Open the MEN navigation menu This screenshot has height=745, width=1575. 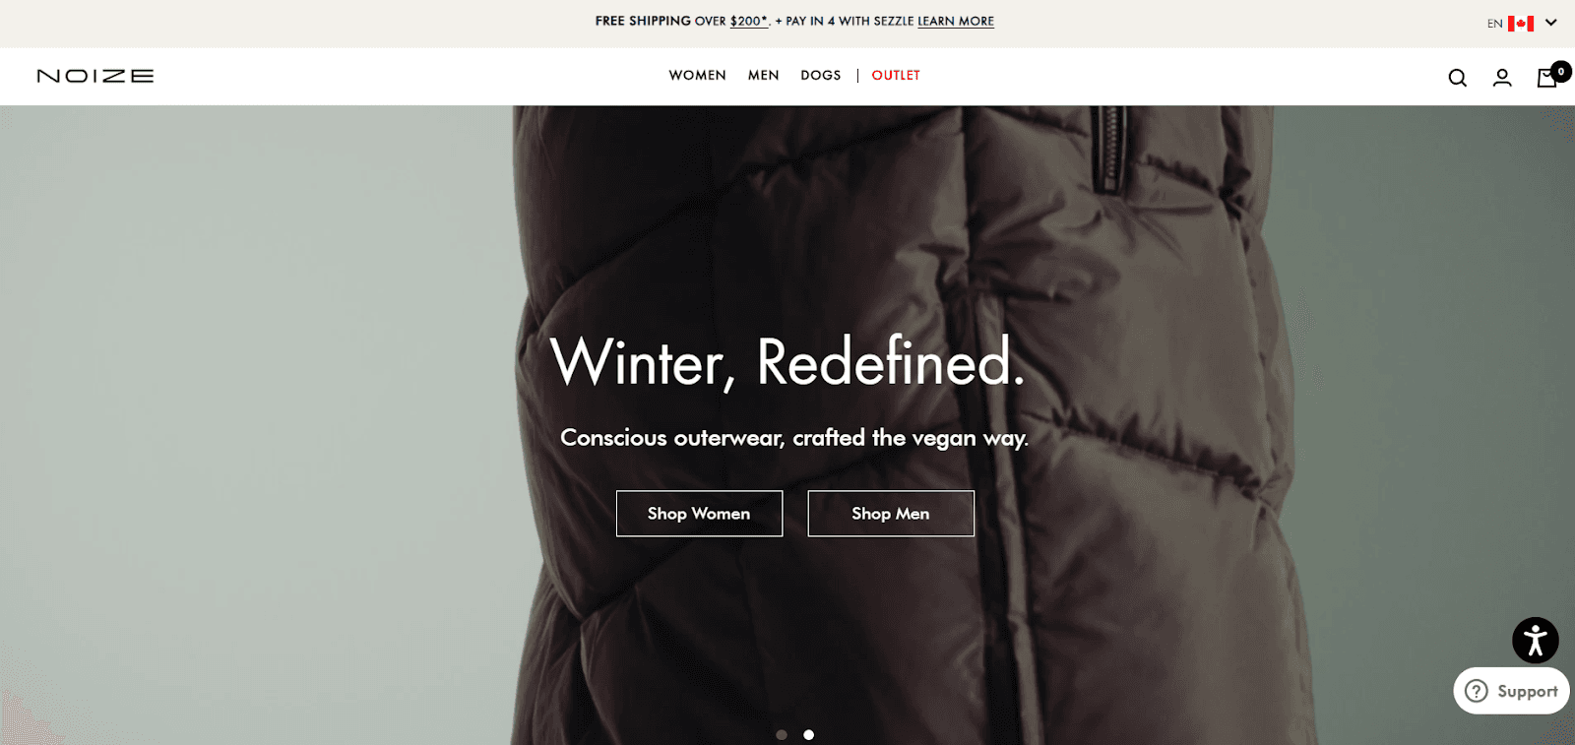click(763, 76)
